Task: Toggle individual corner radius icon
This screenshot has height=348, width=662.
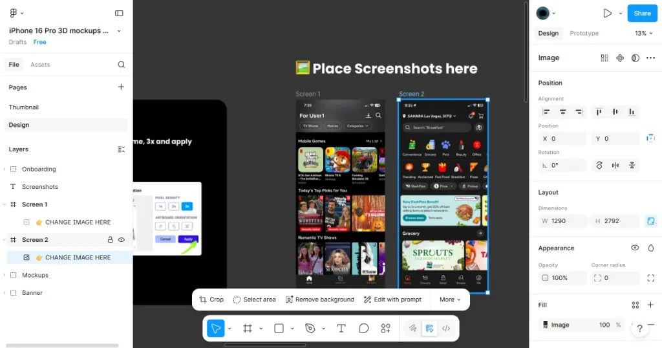Action: pos(650,278)
